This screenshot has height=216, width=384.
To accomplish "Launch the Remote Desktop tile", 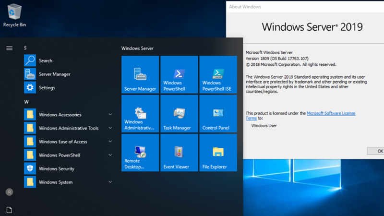I will pyautogui.click(x=140, y=153).
